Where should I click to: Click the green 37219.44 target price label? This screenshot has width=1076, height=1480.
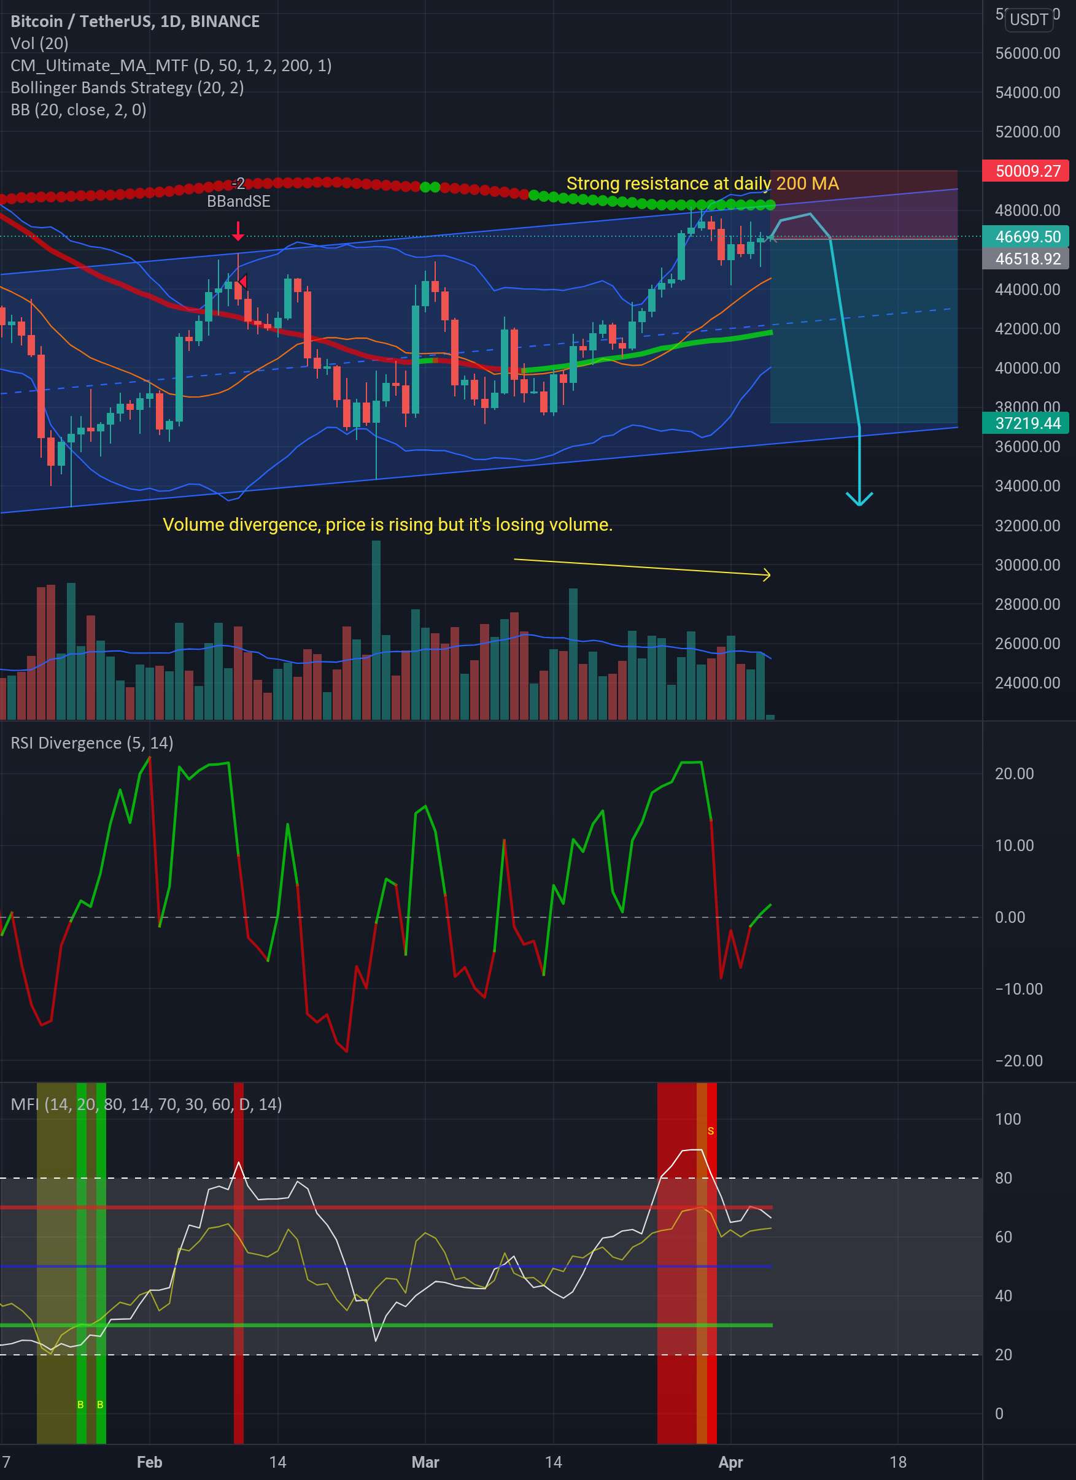[1025, 423]
